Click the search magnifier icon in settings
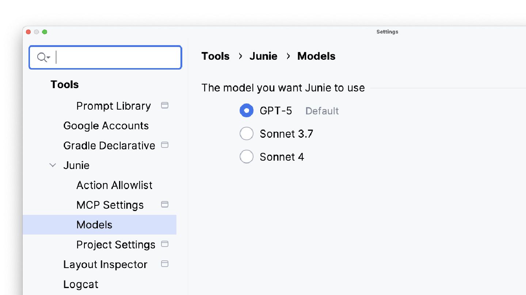This screenshot has height=295, width=526. click(43, 57)
